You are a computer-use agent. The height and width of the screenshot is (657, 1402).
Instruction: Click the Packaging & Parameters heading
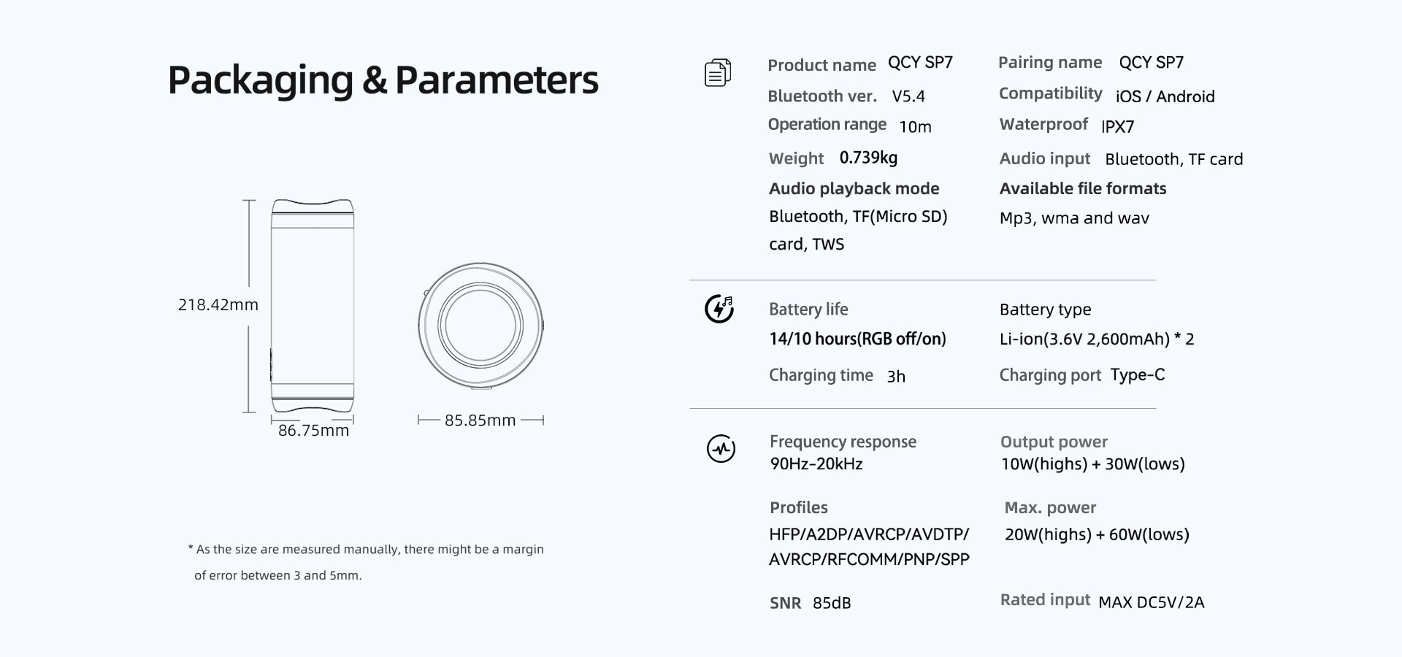[x=383, y=80]
